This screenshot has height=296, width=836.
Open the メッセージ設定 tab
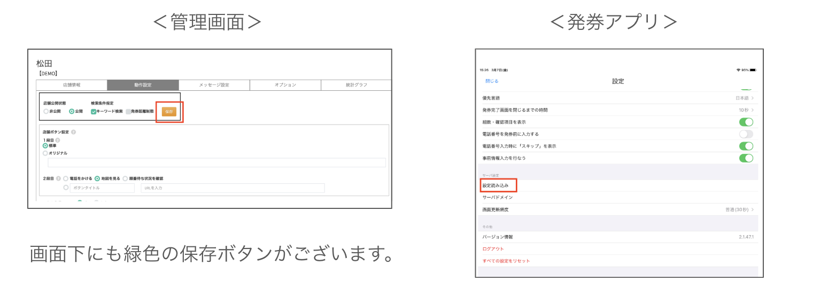click(x=214, y=85)
